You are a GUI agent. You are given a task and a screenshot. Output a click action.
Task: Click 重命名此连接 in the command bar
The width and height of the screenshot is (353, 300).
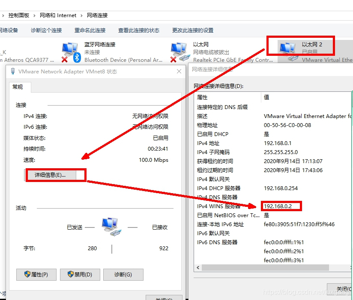(x=90, y=30)
